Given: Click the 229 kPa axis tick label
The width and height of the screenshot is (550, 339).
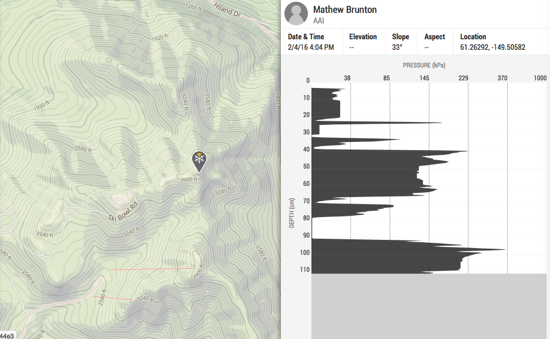Looking at the screenshot, I should (x=464, y=78).
